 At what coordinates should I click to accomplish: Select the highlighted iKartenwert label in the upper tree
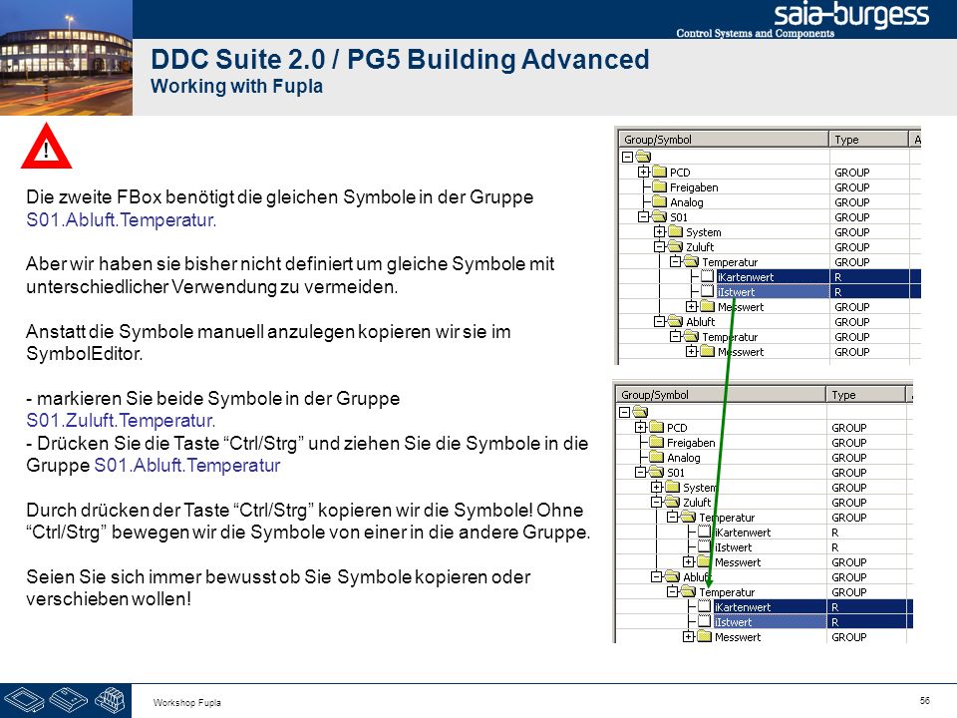[746, 277]
